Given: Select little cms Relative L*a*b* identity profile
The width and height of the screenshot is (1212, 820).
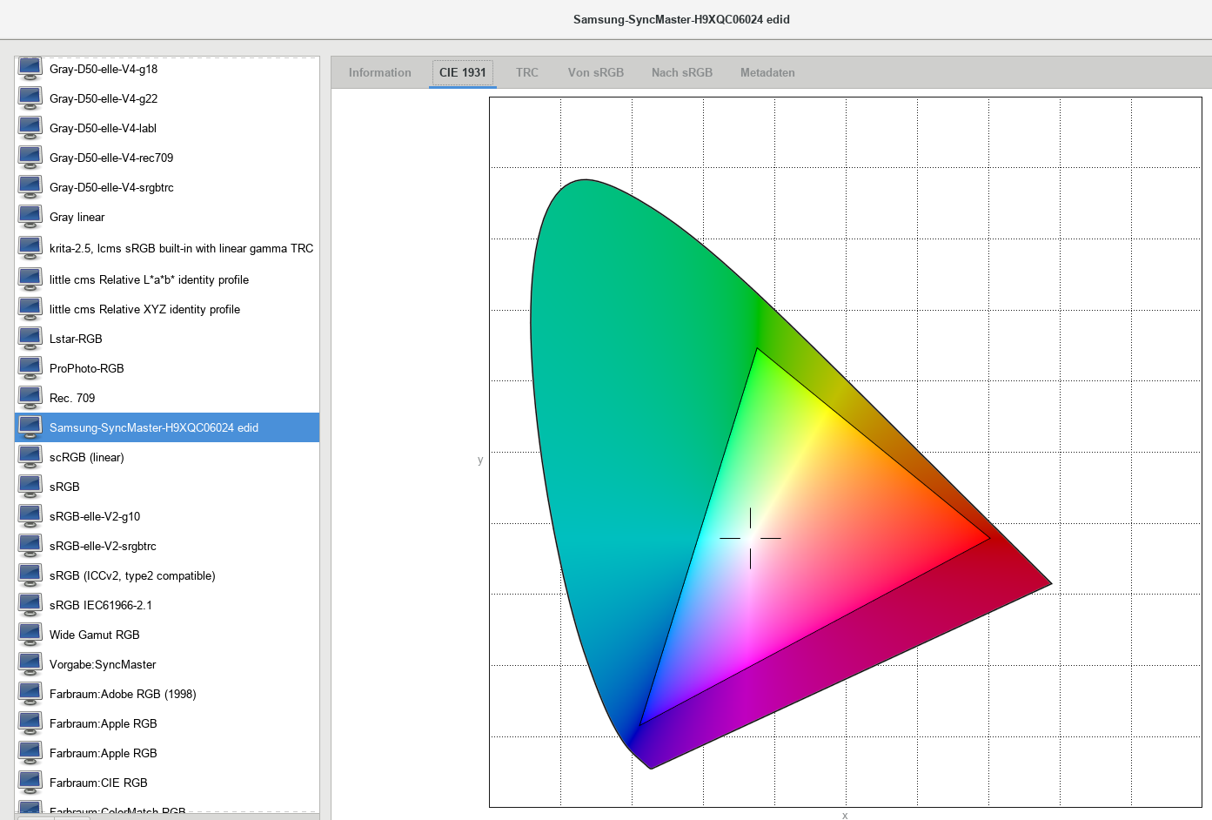Looking at the screenshot, I should [x=167, y=279].
